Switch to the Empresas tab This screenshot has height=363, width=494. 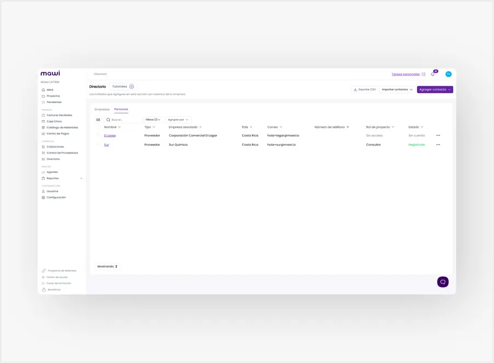[102, 109]
